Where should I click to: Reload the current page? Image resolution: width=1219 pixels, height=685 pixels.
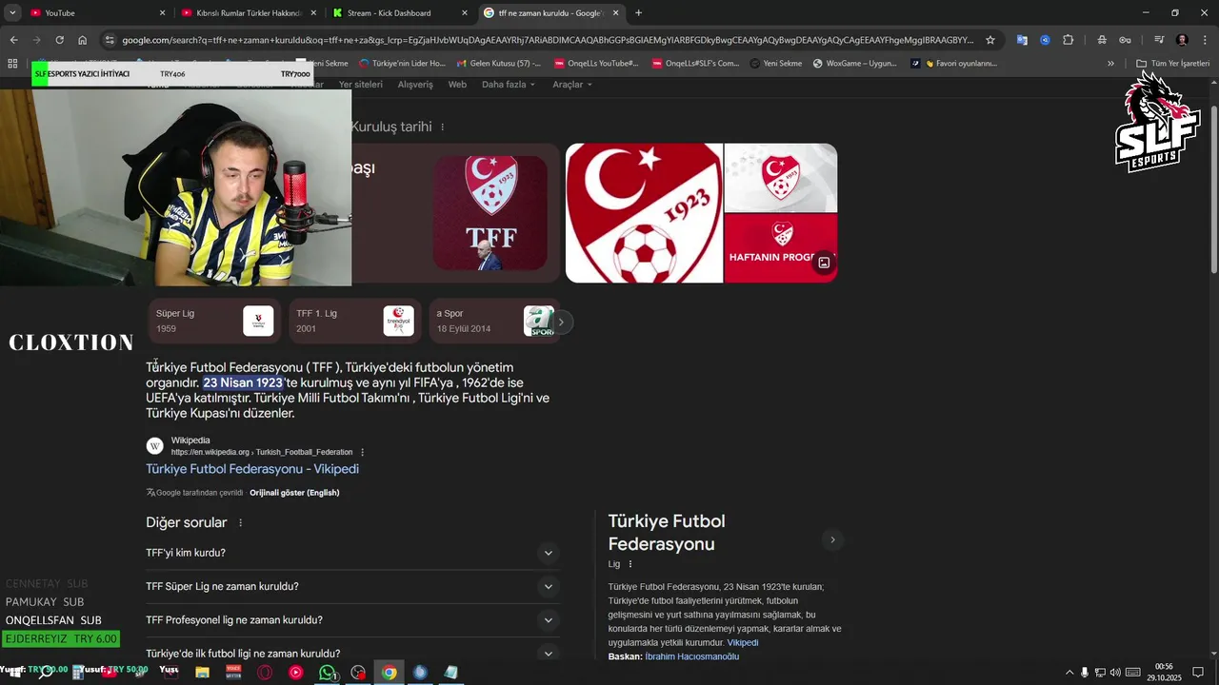click(x=59, y=40)
